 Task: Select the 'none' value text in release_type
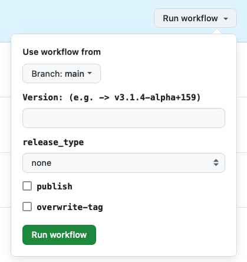click(41, 163)
